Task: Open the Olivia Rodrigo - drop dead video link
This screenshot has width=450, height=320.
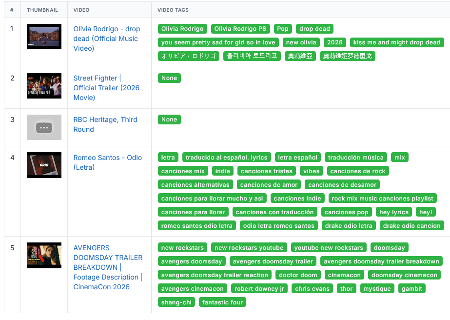Action: 105,39
